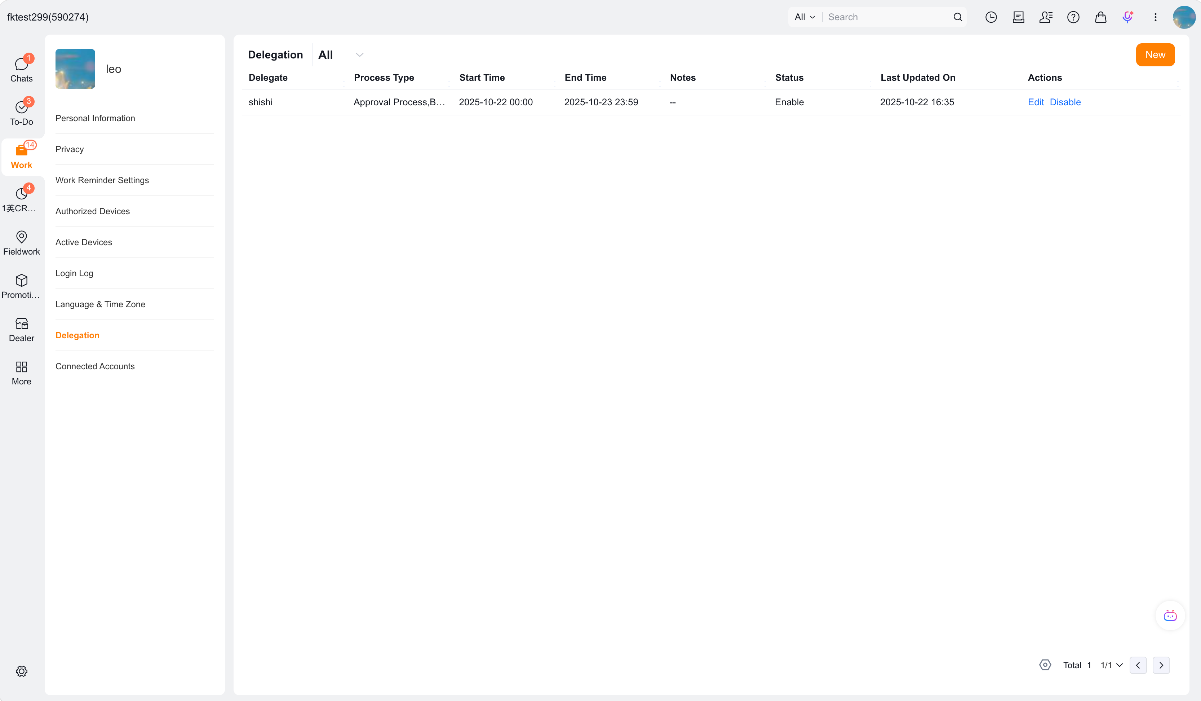Open the floating assistant robot icon

(1170, 616)
